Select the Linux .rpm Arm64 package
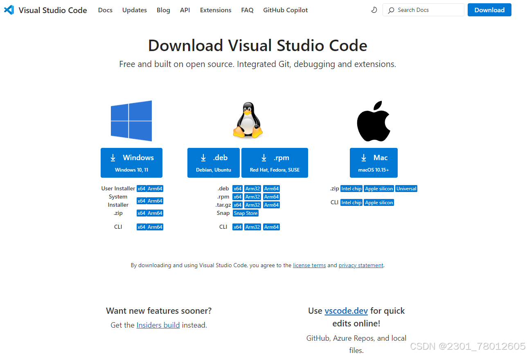527x355 pixels. pyautogui.click(x=271, y=197)
